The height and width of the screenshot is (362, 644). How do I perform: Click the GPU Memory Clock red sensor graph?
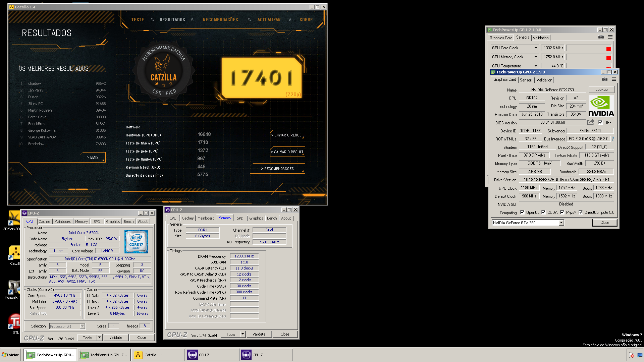(589, 57)
